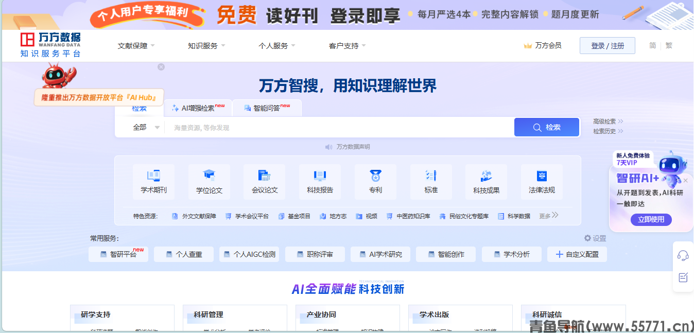Open 中医药知识库 special resource
Image resolution: width=694 pixels, height=333 pixels.
click(x=408, y=216)
